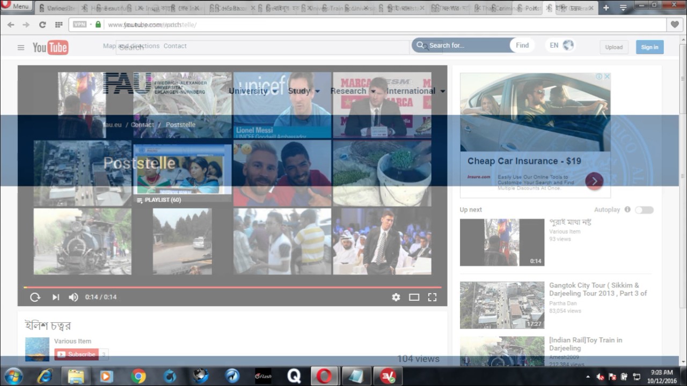Close the ad with the X icon
The image size is (687, 386).
607,77
